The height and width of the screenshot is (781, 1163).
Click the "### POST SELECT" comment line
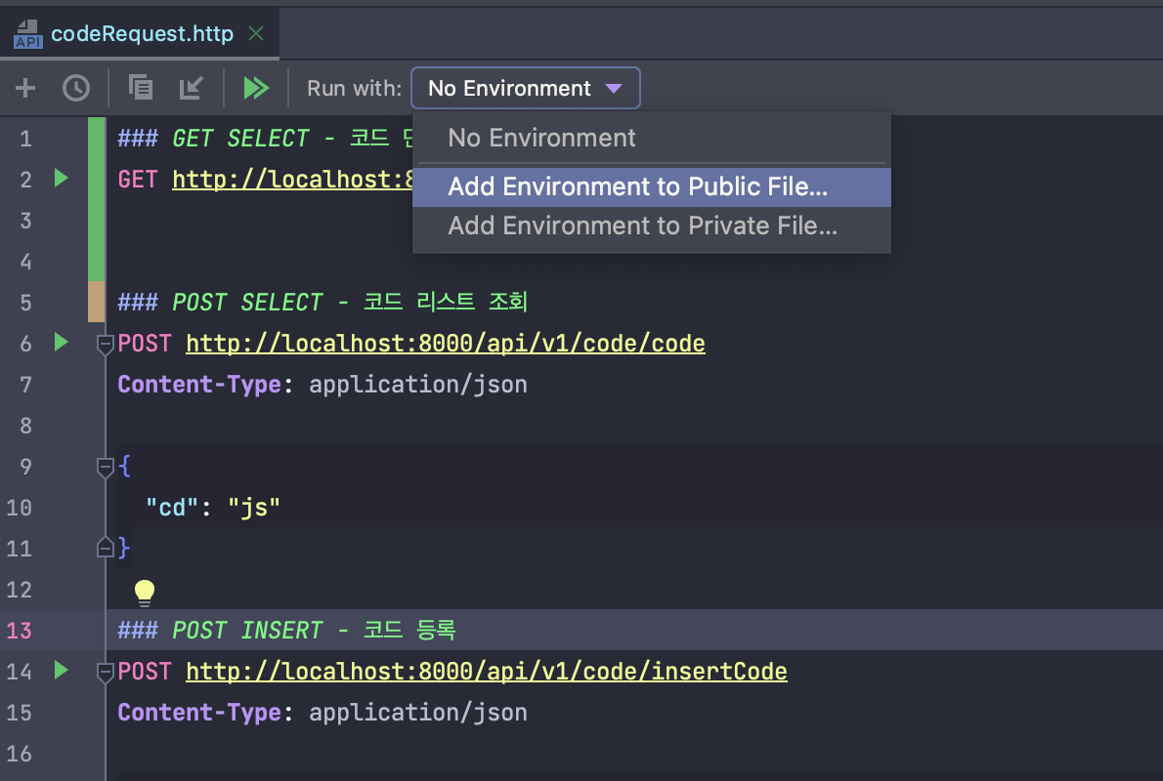tap(322, 303)
